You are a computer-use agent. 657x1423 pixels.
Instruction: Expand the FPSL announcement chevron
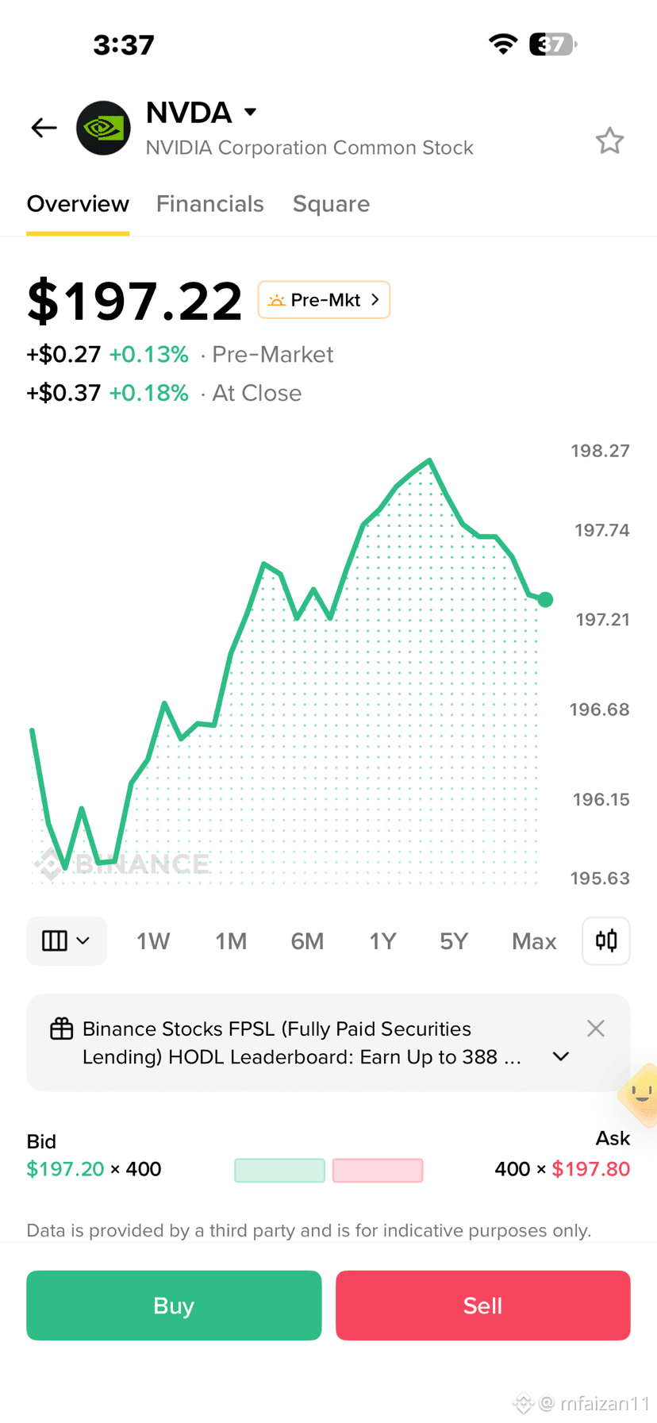[x=561, y=1056]
